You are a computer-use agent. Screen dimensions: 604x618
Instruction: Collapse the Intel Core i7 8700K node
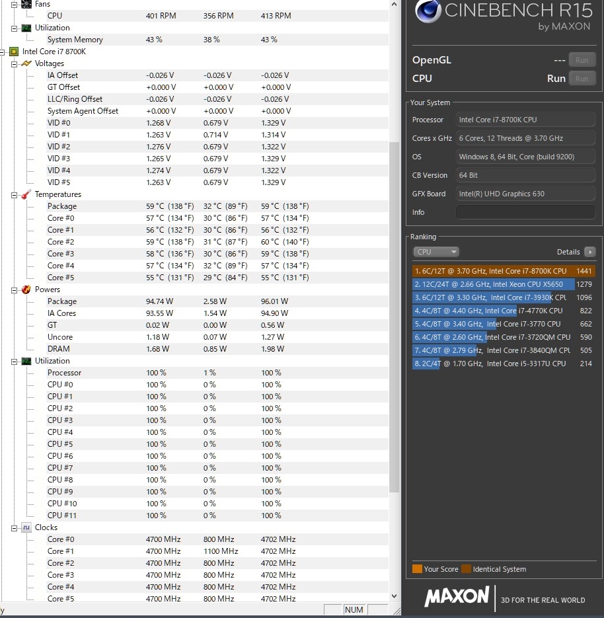point(2,52)
